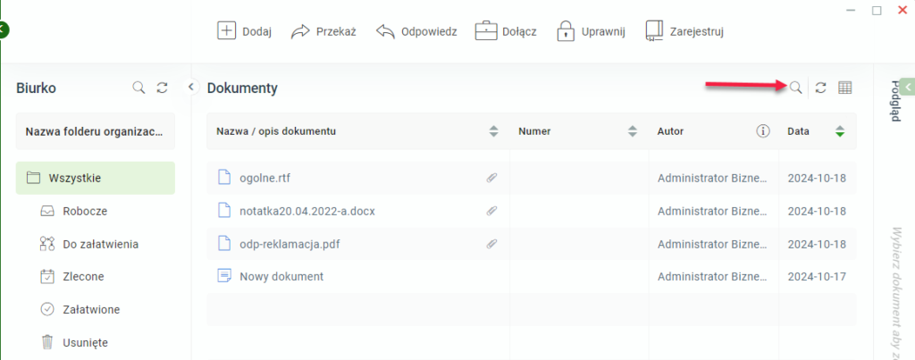Minimize the application window
The width and height of the screenshot is (915, 360).
click(852, 10)
